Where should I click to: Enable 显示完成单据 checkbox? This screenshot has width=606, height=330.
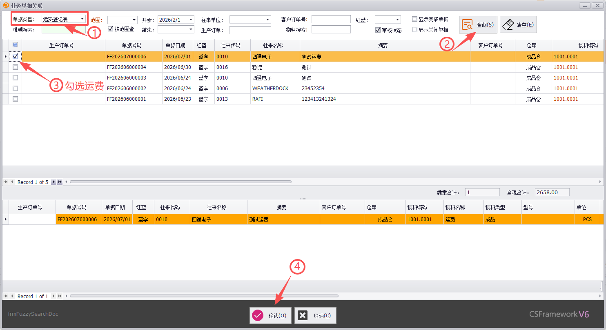[414, 19]
